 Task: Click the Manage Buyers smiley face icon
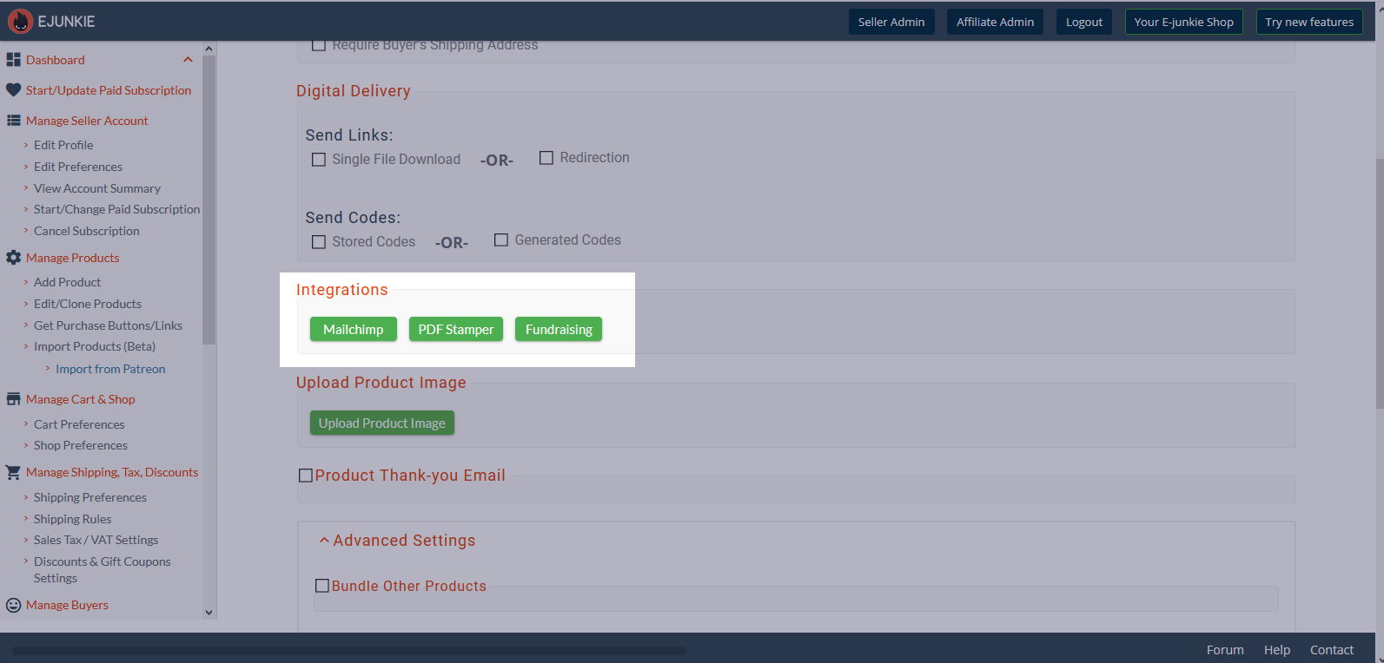(x=13, y=605)
